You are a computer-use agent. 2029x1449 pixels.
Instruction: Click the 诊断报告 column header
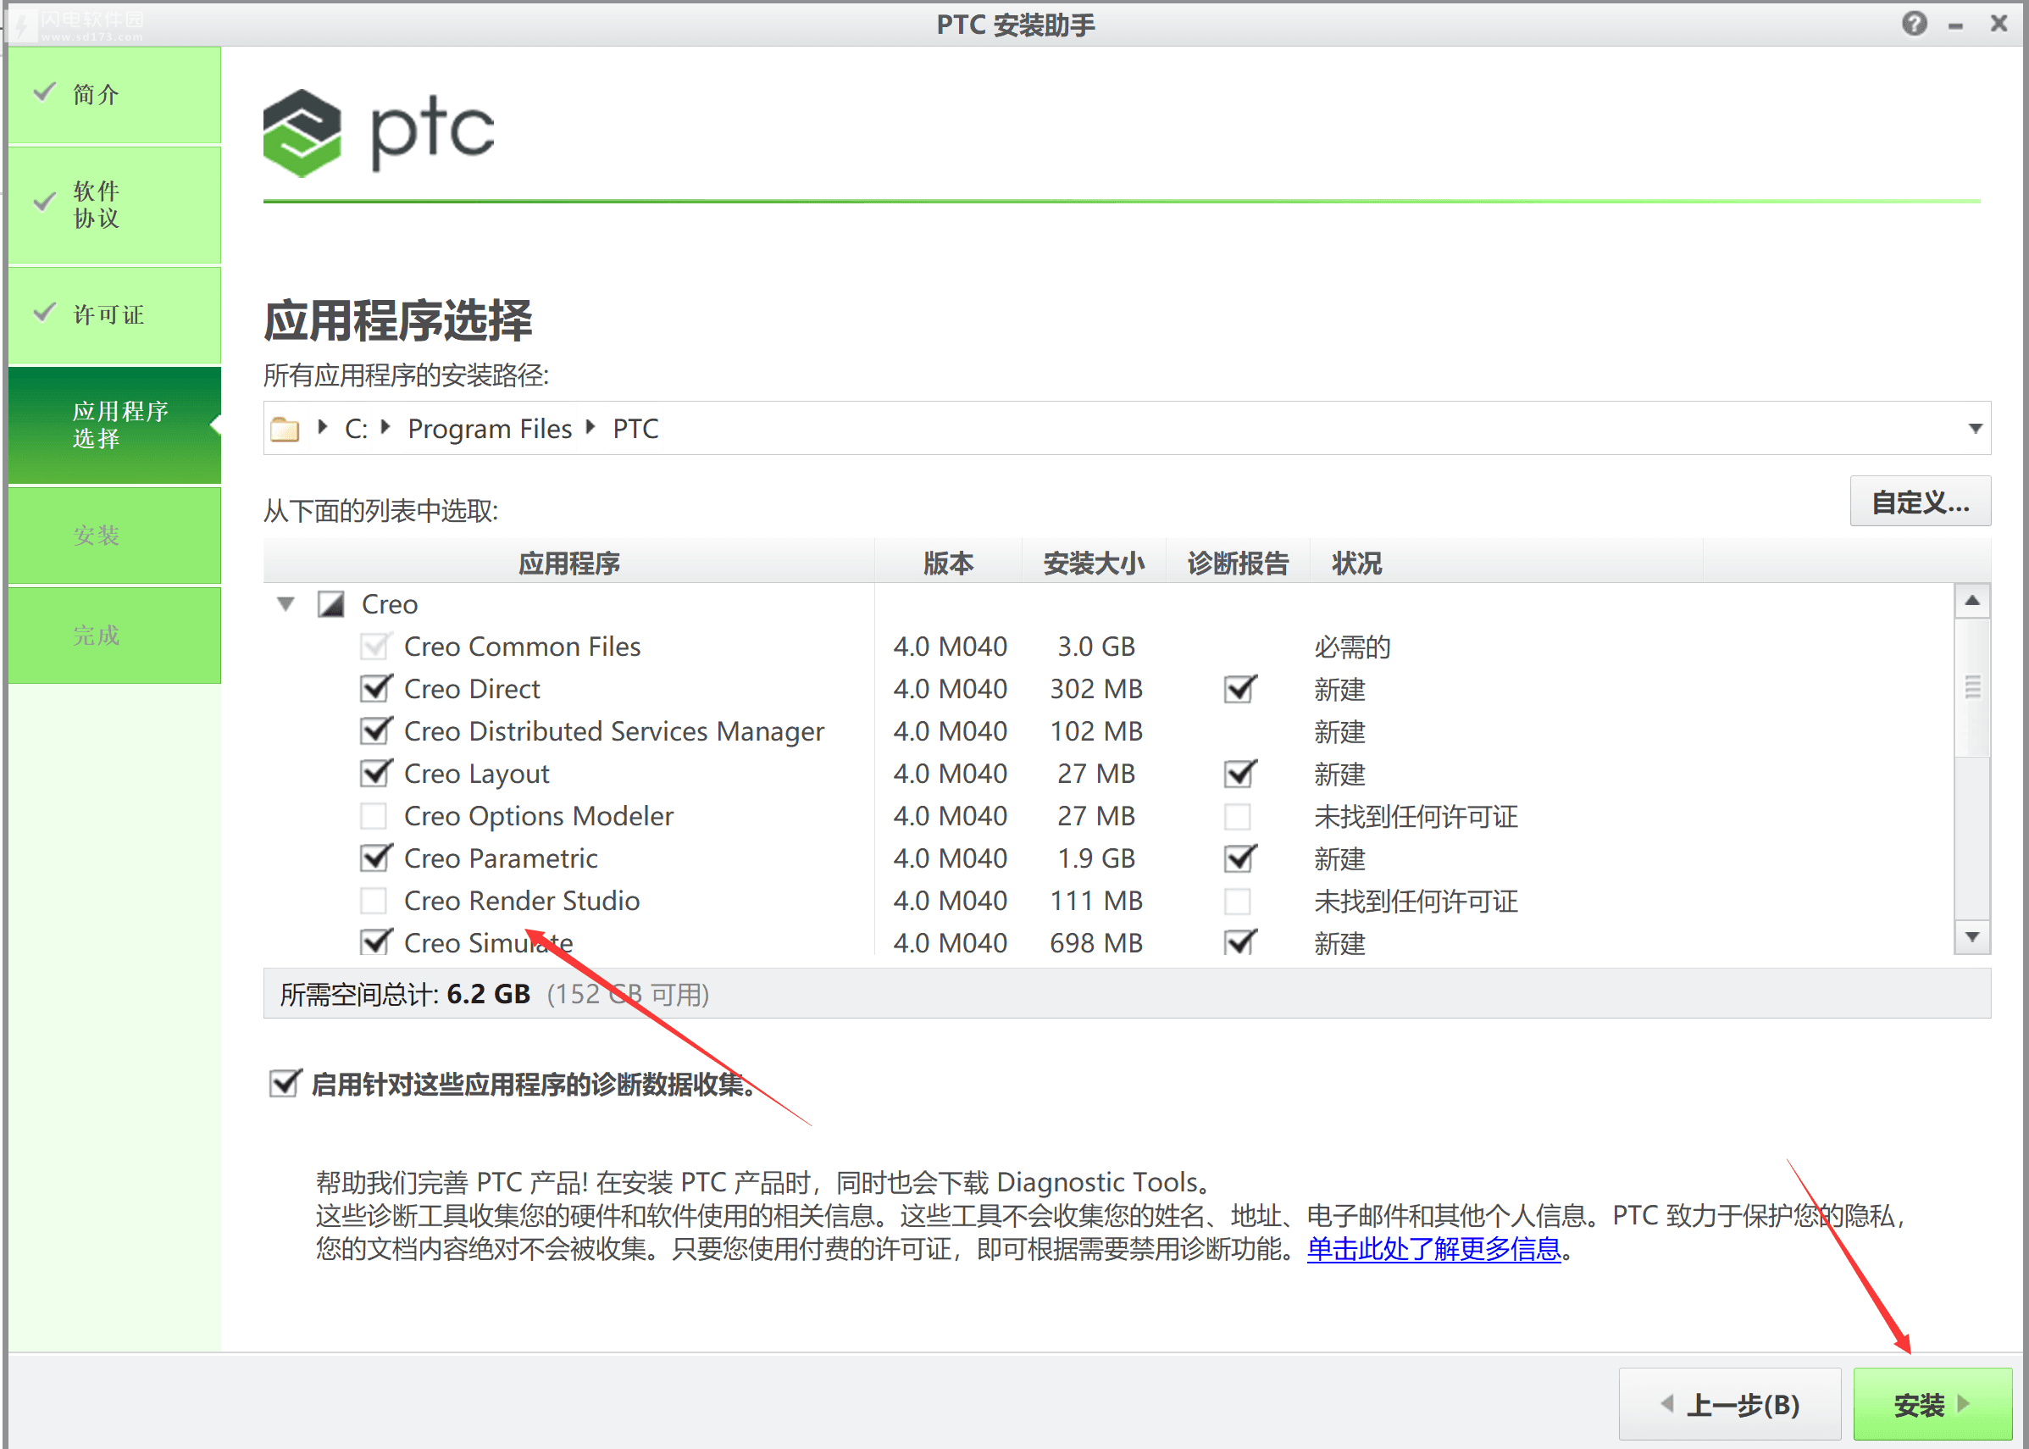1238,563
